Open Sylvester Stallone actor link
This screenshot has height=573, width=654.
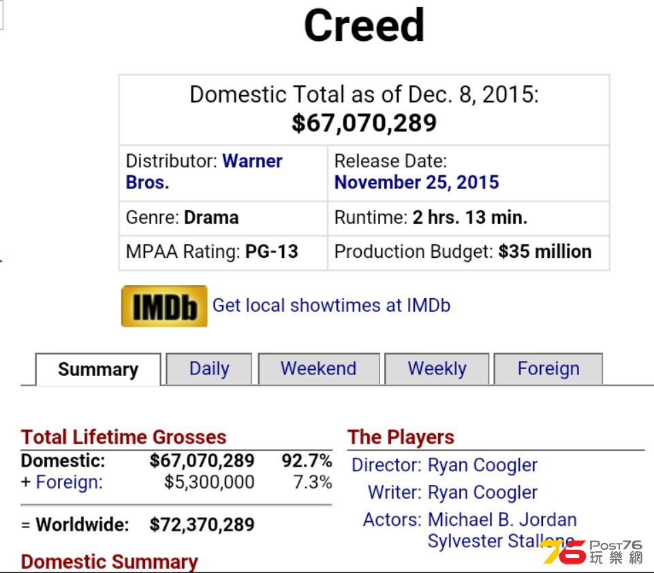[501, 541]
